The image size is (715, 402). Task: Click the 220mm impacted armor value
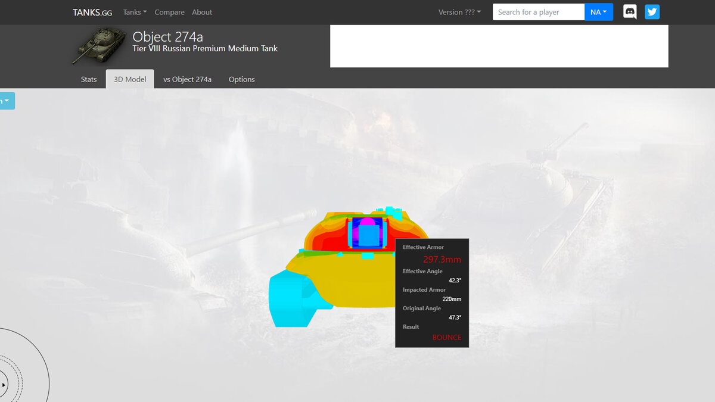(452, 299)
